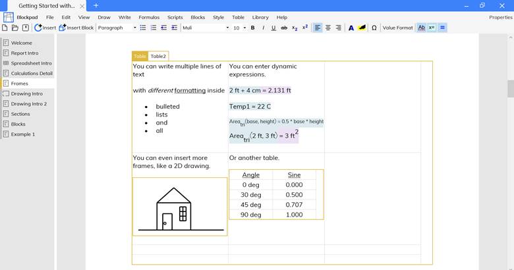The width and height of the screenshot is (514, 270).
Task: Toggle Strikethrough formatting
Action: coord(284,28)
